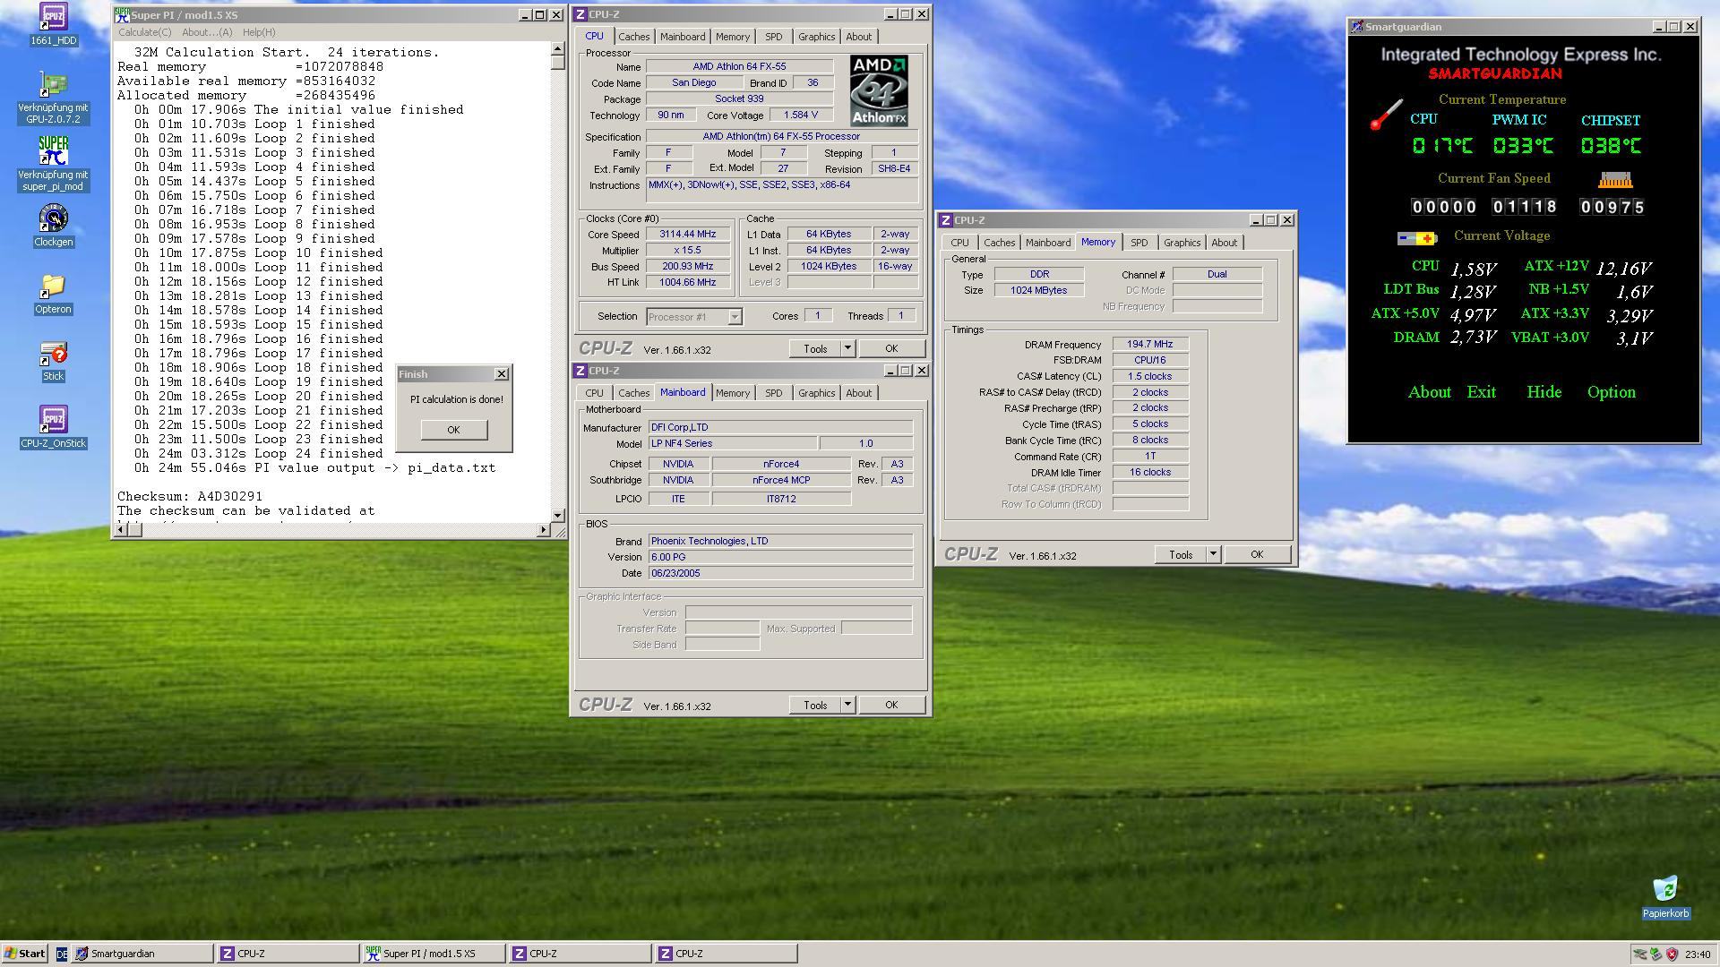The width and height of the screenshot is (1720, 967).
Task: Click the Smartguardian title bar icon
Action: point(1357,27)
